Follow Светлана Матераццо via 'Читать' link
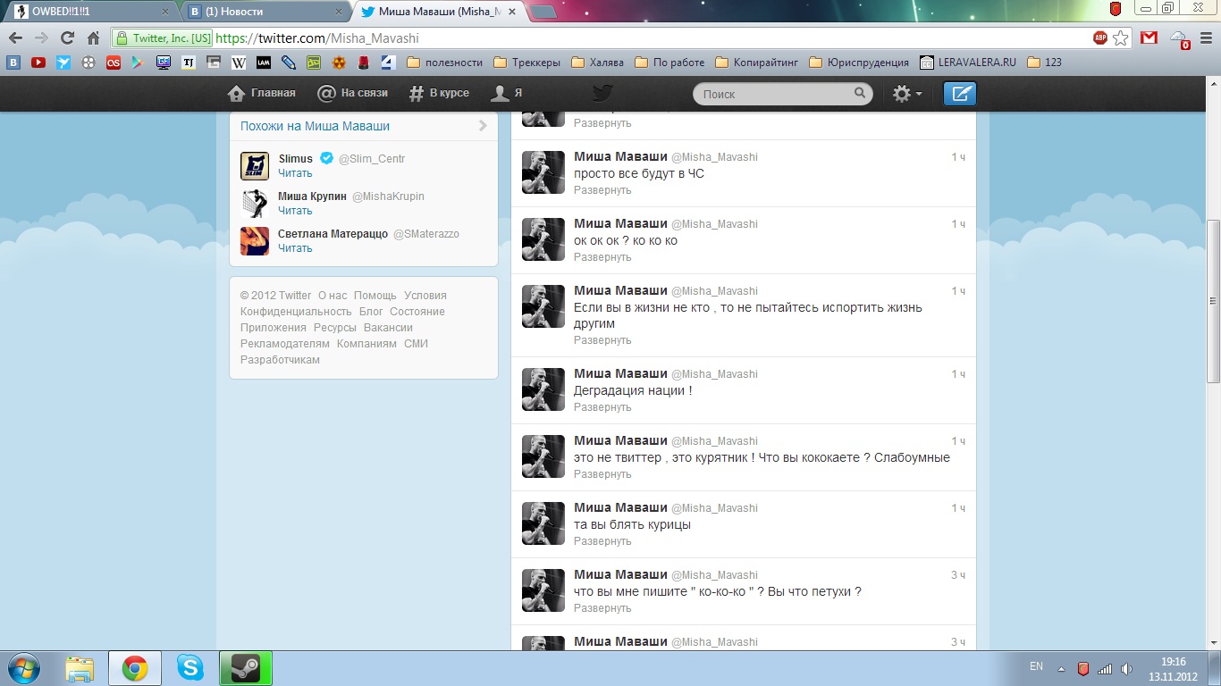Screen dimensions: 1221x686 pyautogui.click(x=295, y=248)
